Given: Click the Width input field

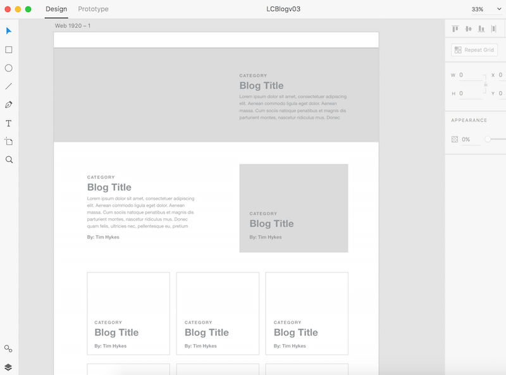Looking at the screenshot, I should [x=469, y=75].
